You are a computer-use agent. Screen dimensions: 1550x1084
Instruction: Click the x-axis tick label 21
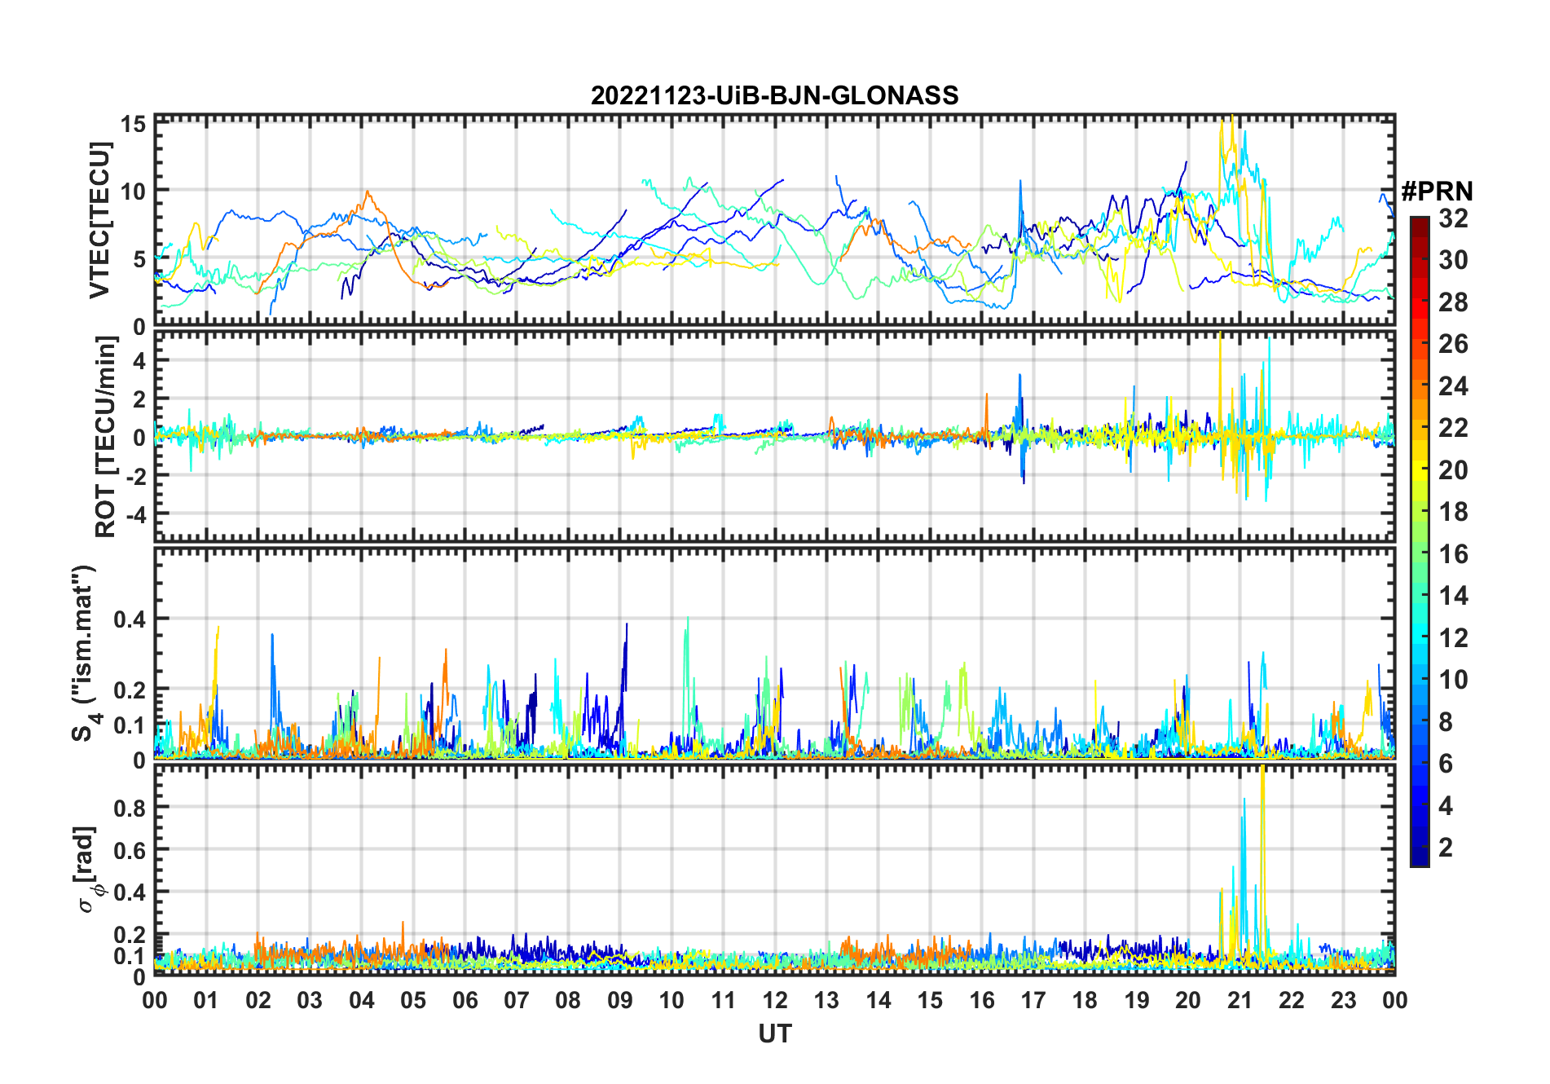(x=1240, y=1000)
